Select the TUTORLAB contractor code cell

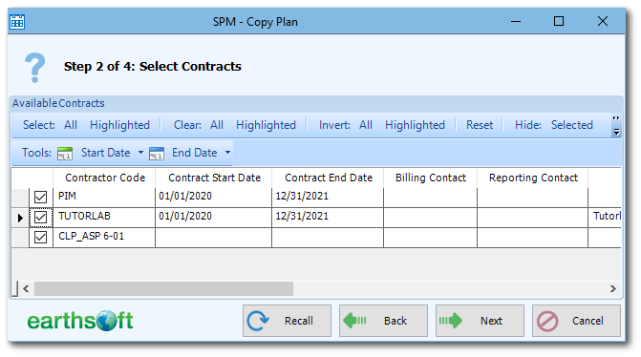[104, 218]
